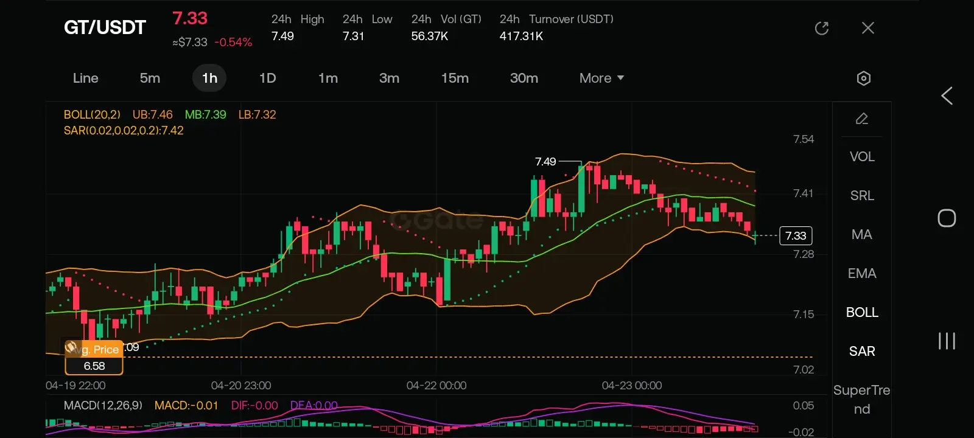Open the drawing pencil tool
Image resolution: width=974 pixels, height=438 pixels.
pyautogui.click(x=862, y=119)
